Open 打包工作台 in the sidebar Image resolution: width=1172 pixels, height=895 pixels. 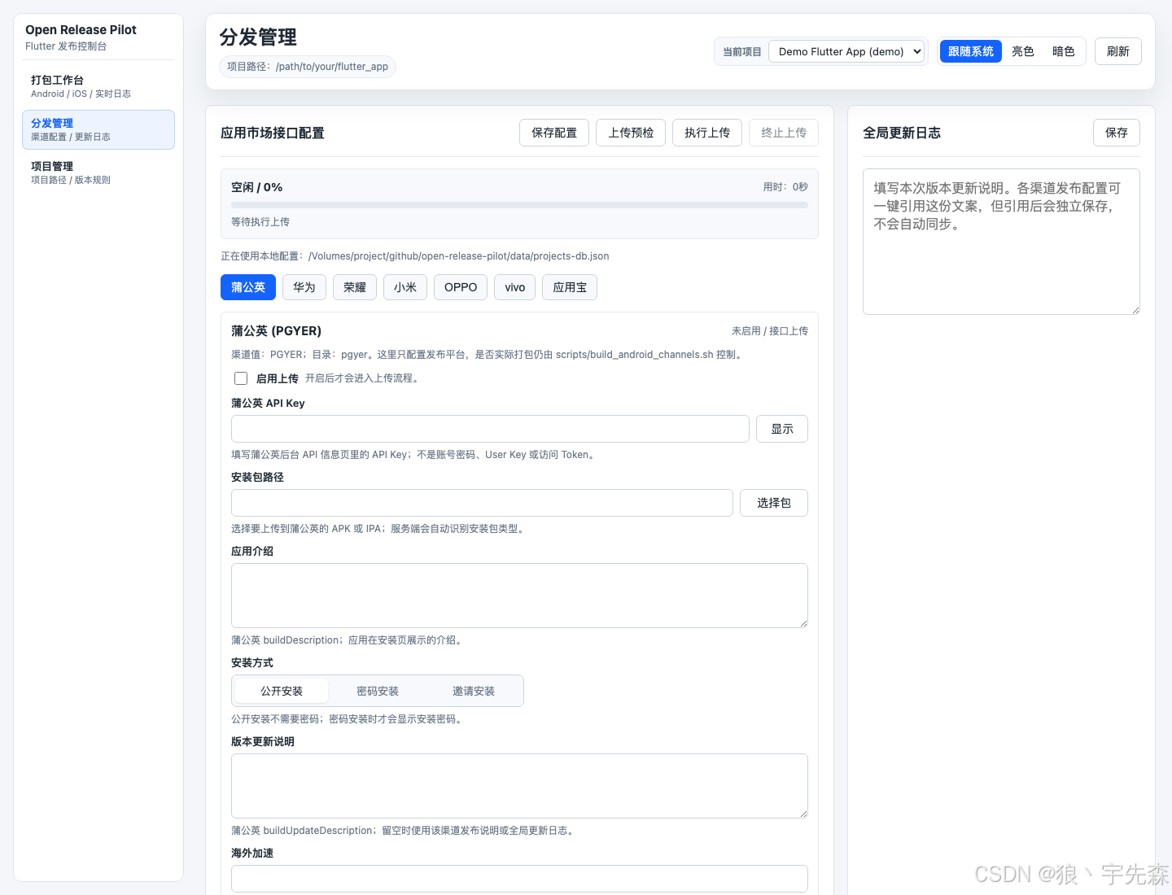[x=98, y=86]
